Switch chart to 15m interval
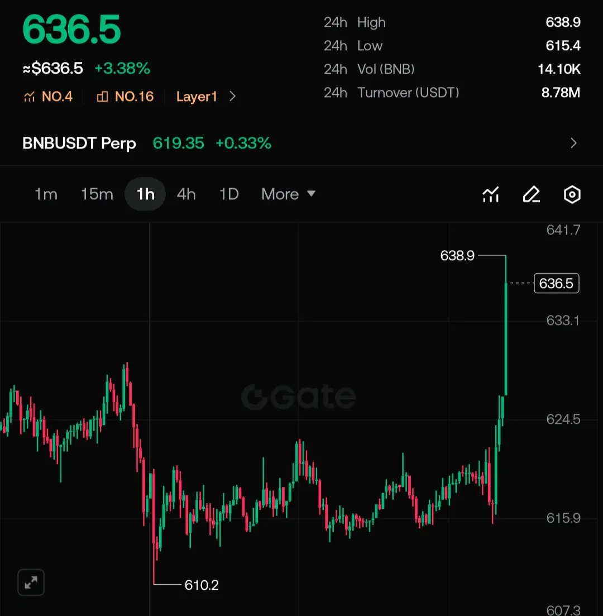This screenshot has width=603, height=616. [x=97, y=194]
